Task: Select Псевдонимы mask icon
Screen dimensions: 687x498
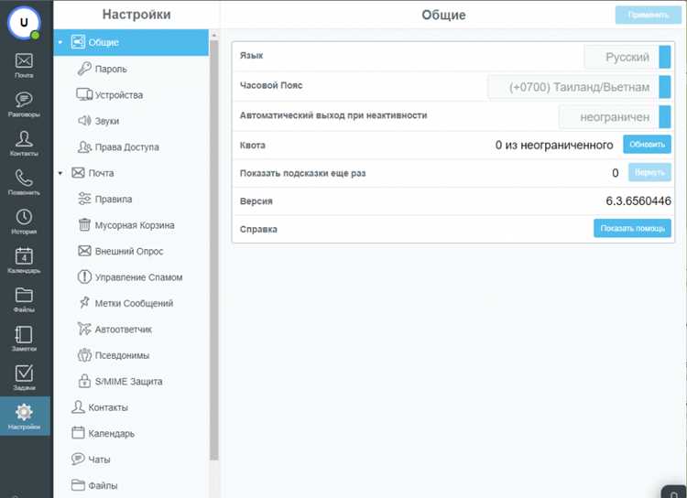Action: pyautogui.click(x=84, y=355)
